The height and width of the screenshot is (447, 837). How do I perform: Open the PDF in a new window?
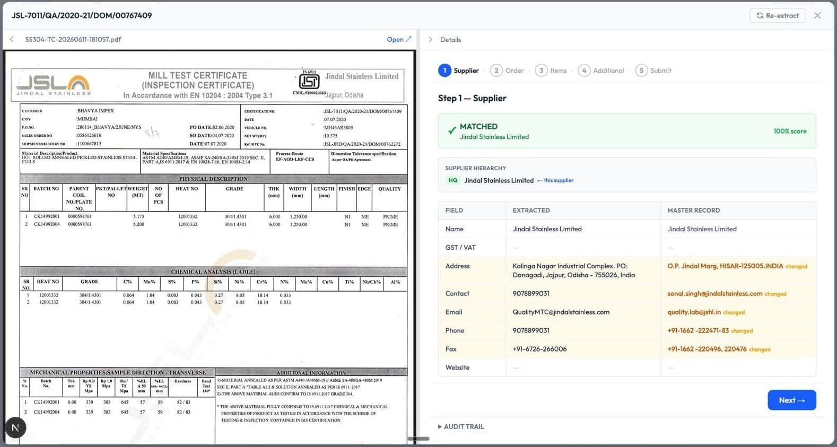tap(399, 39)
